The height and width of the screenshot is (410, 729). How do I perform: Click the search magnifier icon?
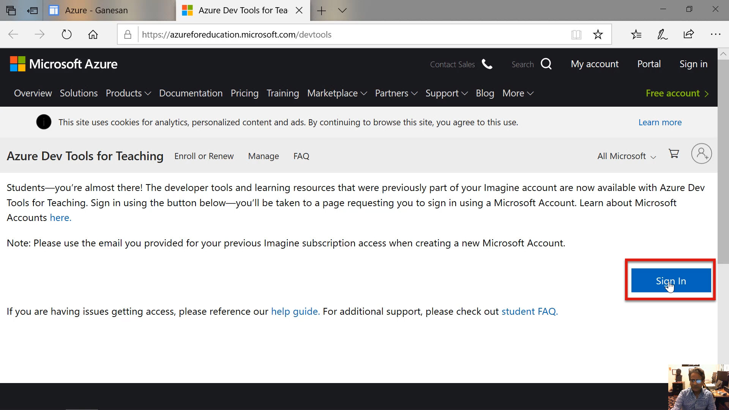coord(546,64)
